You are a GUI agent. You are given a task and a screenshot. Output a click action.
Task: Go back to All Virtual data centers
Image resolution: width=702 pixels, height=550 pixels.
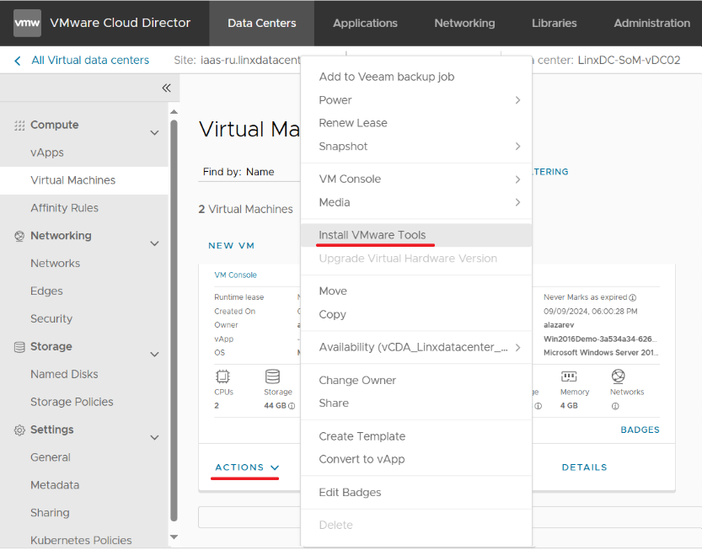pos(90,61)
